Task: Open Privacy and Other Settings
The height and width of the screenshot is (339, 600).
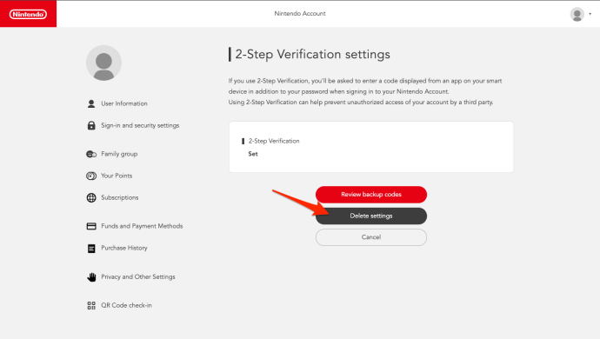Action: pos(138,276)
